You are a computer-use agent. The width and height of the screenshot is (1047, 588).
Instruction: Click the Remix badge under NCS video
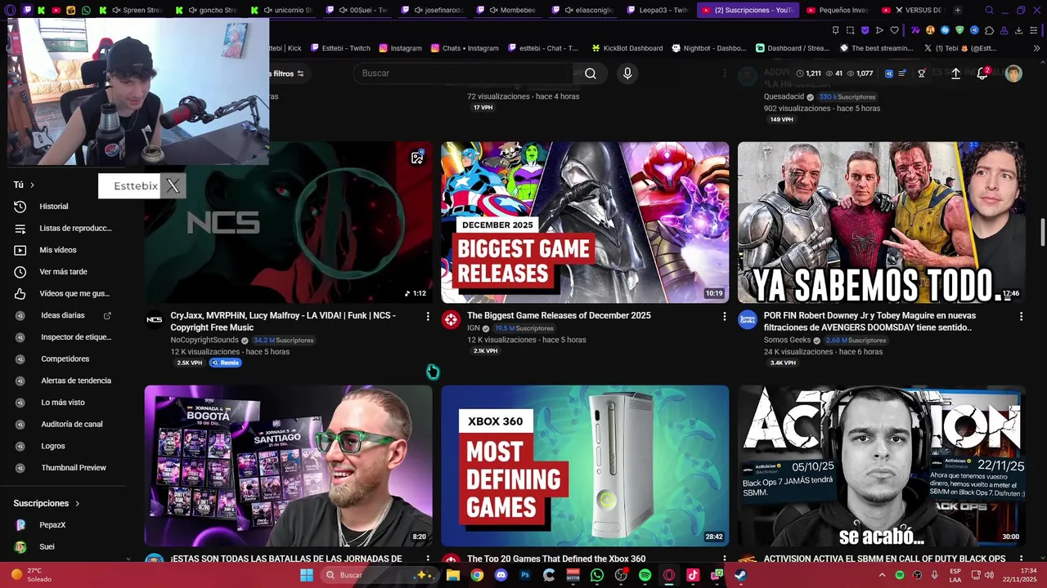(226, 363)
